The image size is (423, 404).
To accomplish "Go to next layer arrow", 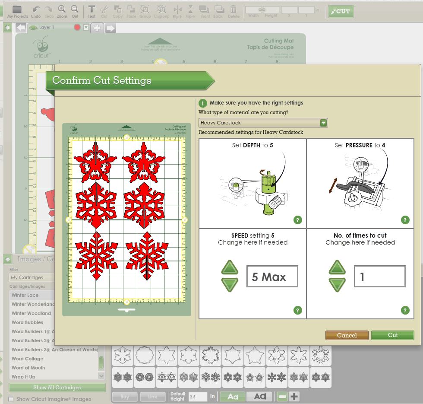I will [110, 28].
